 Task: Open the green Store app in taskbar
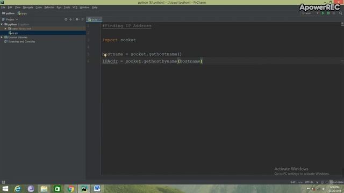point(58,189)
